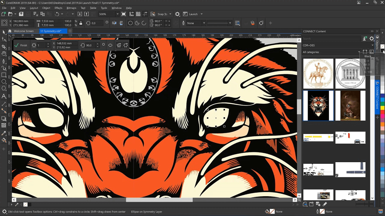Open the Window menu
This screenshot has width=385, height=216.
(116, 8)
